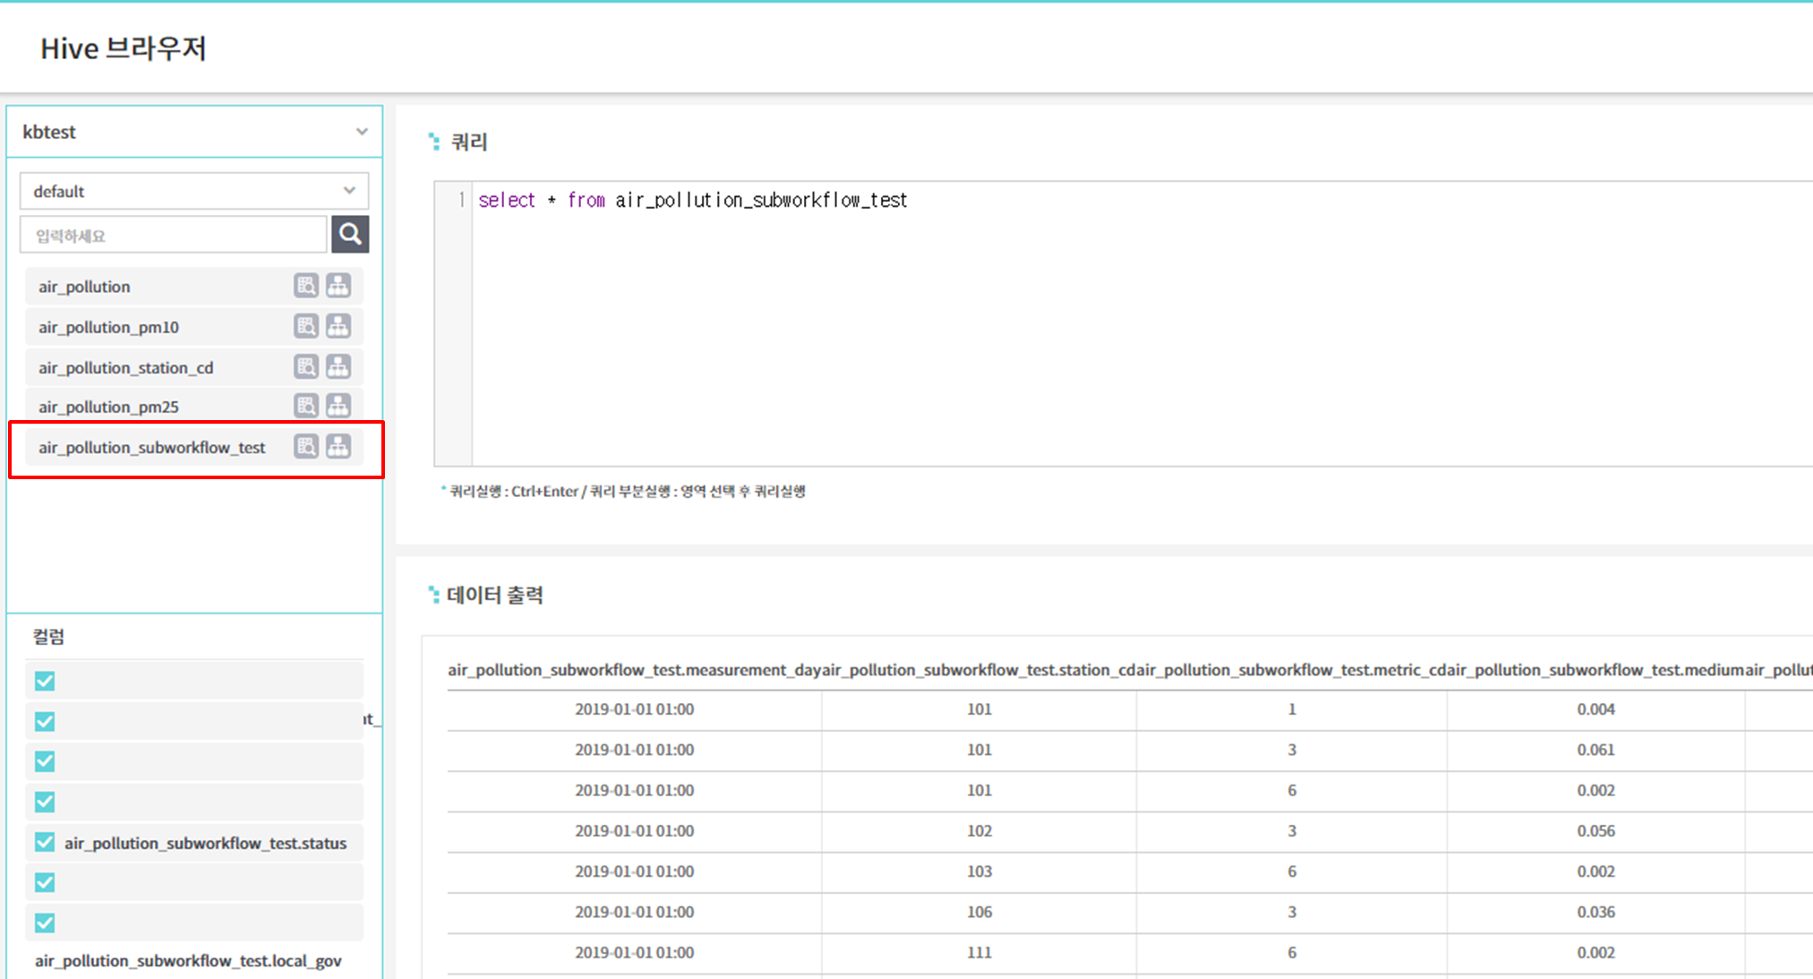Click the 쿼리 section heading
The image size is (1813, 979).
point(468,142)
